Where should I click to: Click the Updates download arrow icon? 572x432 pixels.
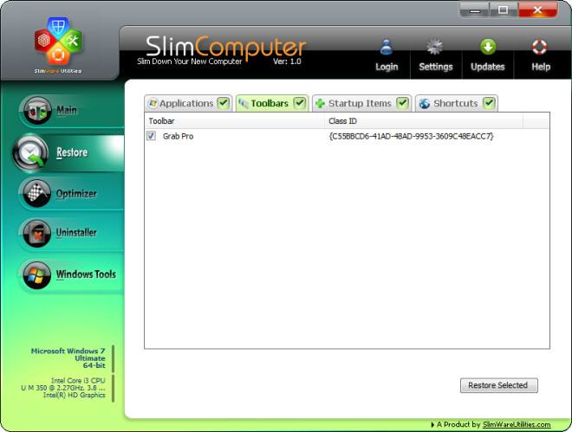[x=488, y=47]
